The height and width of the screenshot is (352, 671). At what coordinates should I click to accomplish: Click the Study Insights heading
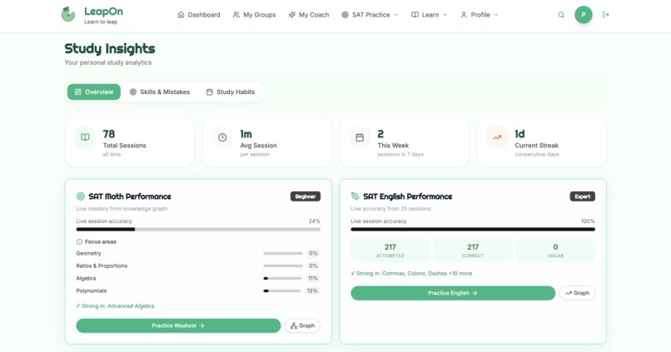click(110, 48)
